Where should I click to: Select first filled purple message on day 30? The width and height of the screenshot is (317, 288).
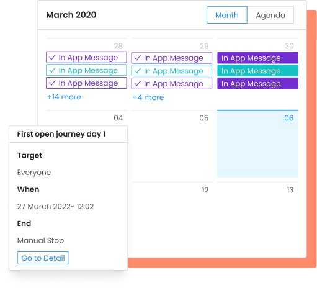[x=257, y=58]
